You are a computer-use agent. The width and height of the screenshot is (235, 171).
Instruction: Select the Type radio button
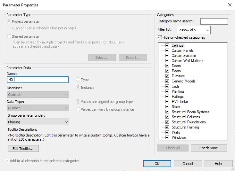pos(78,80)
